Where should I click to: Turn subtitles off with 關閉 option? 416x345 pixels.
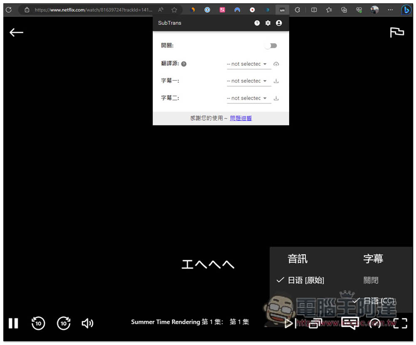click(x=371, y=280)
